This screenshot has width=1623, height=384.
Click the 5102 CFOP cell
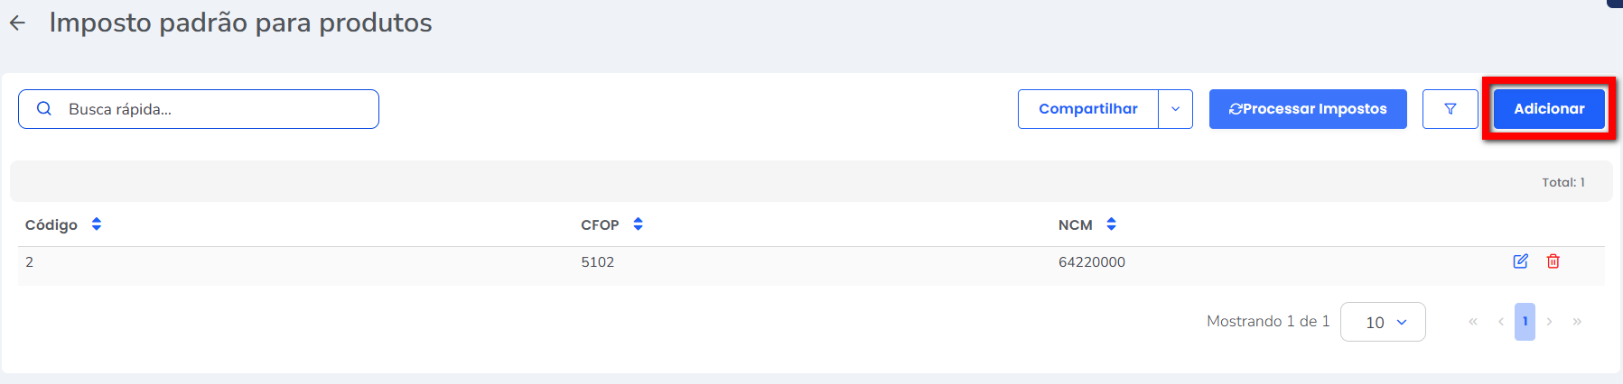point(597,262)
